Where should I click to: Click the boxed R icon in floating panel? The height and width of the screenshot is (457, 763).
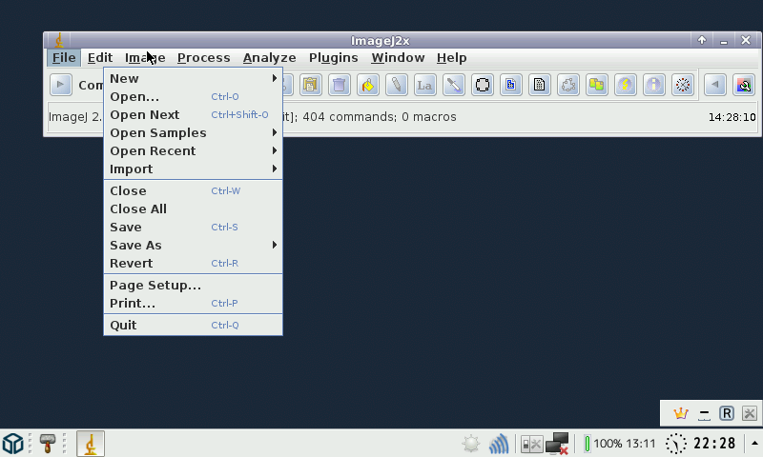click(x=727, y=413)
